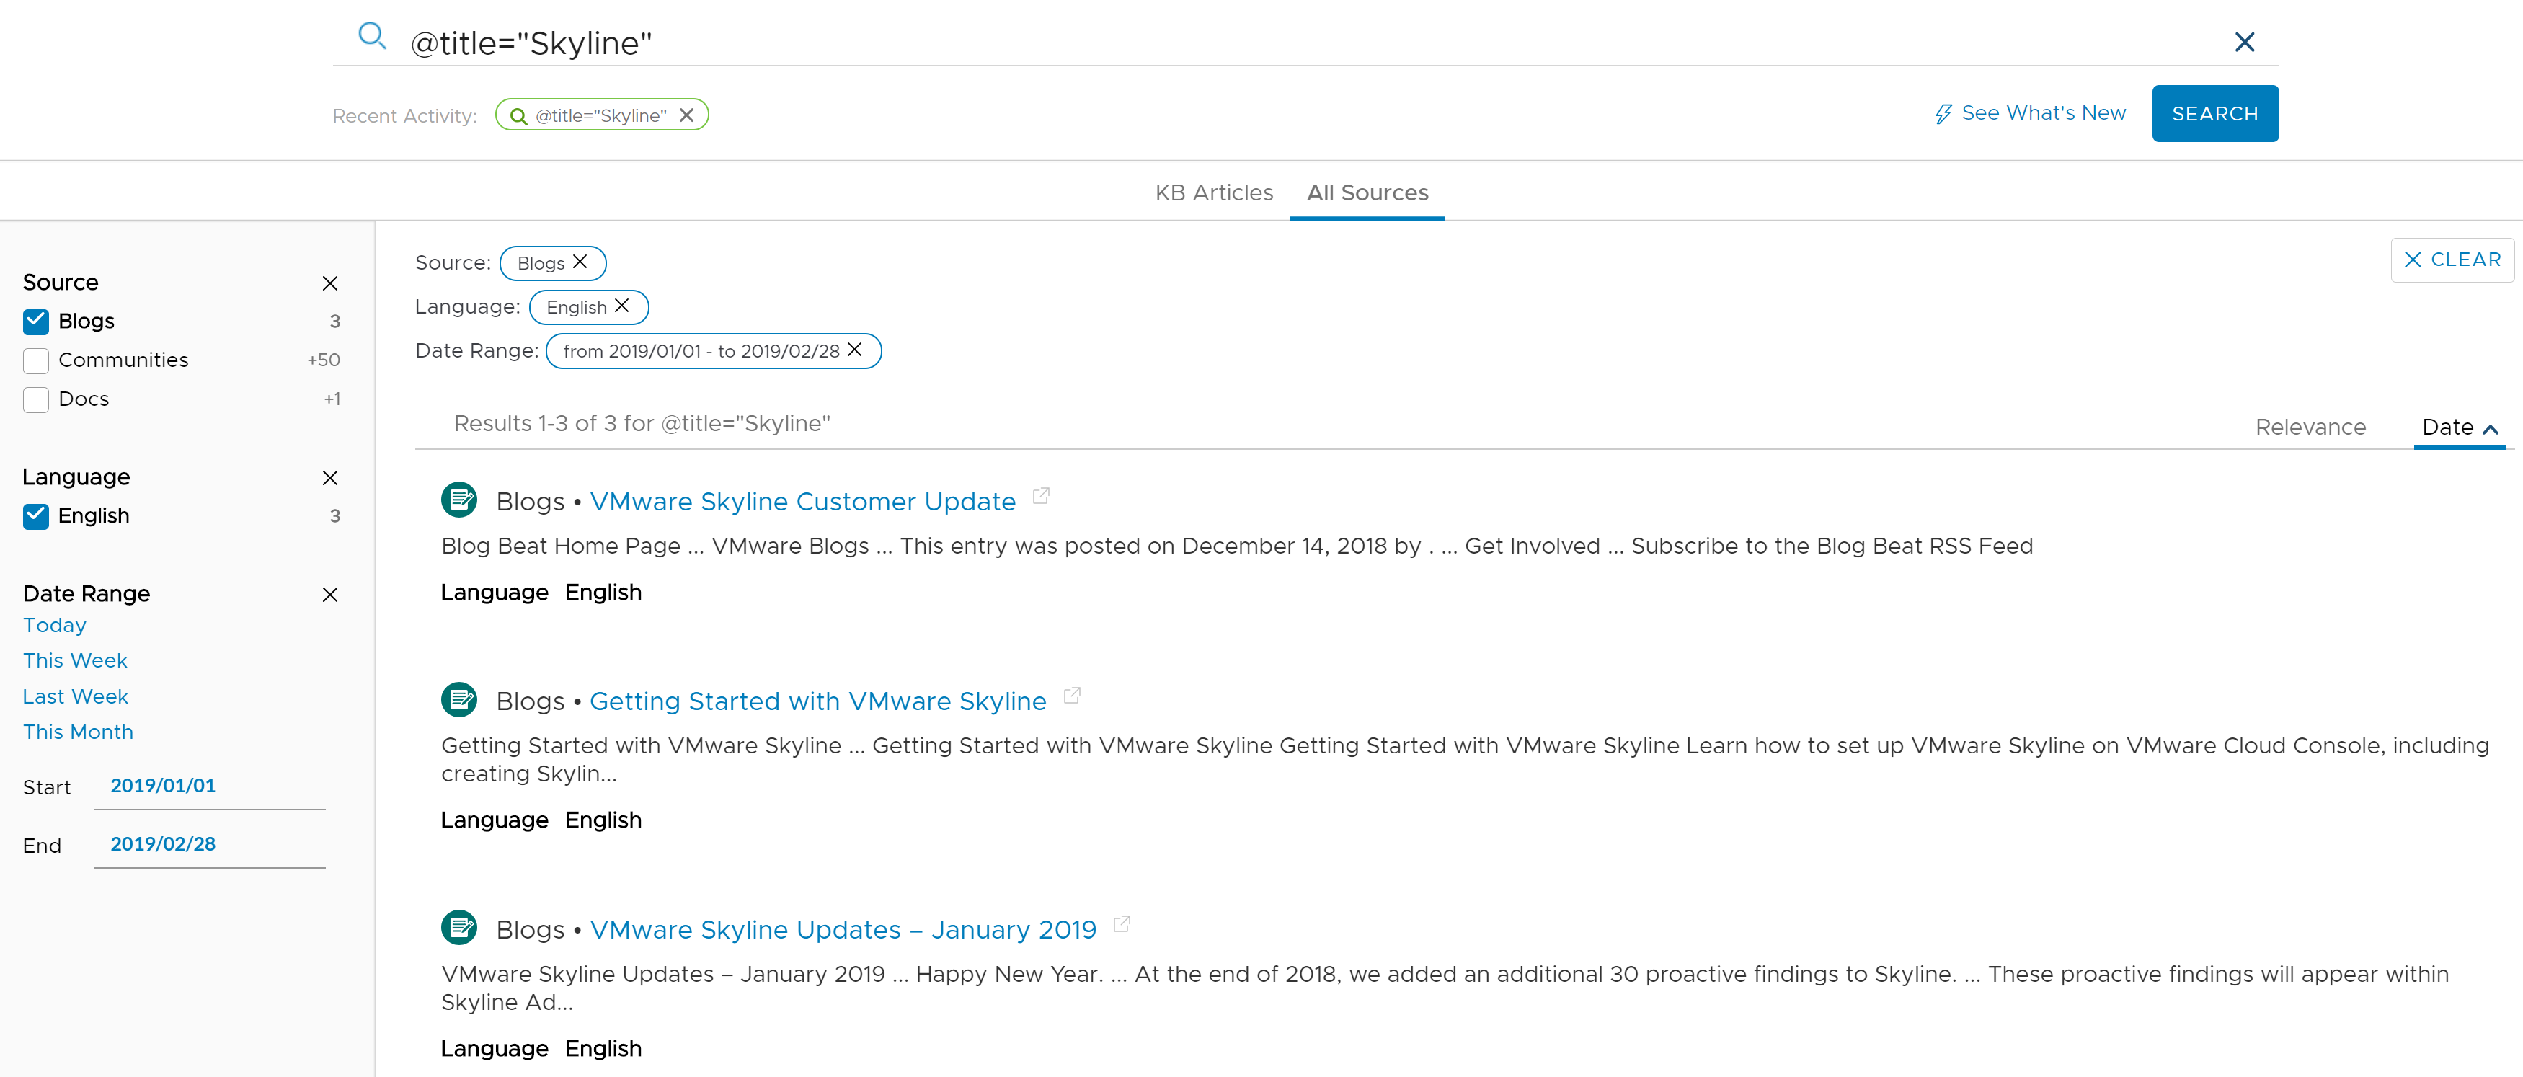Filter date range to Last Week
Screen dimensions: 2523x1077
pyautogui.click(x=76, y=696)
